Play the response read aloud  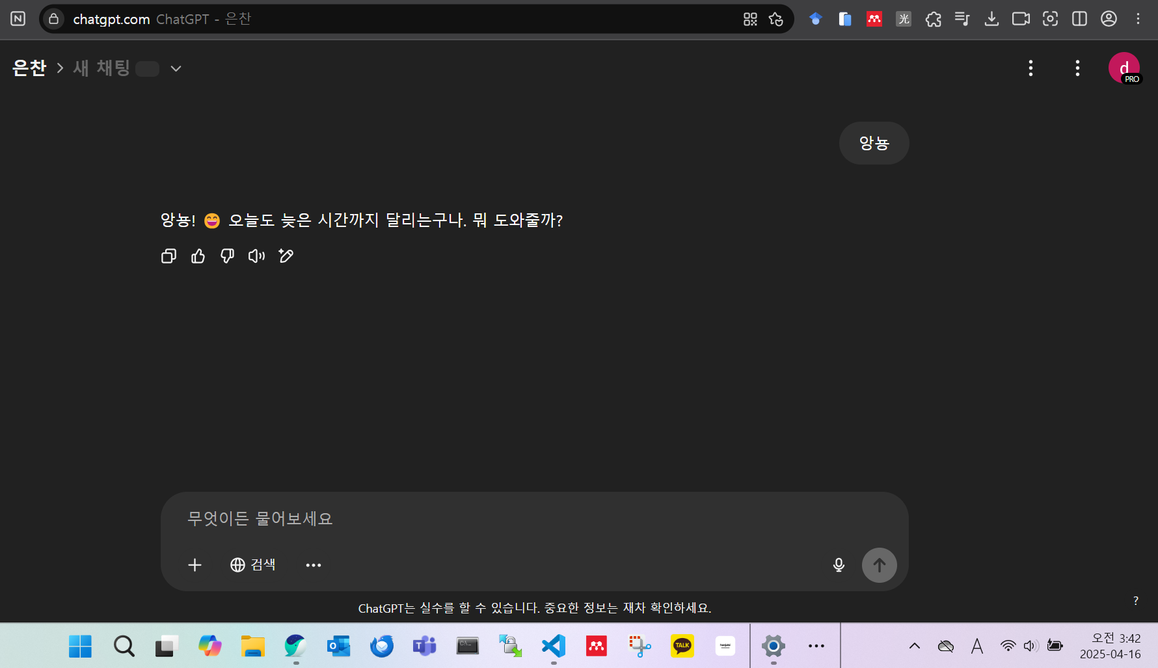[256, 256]
